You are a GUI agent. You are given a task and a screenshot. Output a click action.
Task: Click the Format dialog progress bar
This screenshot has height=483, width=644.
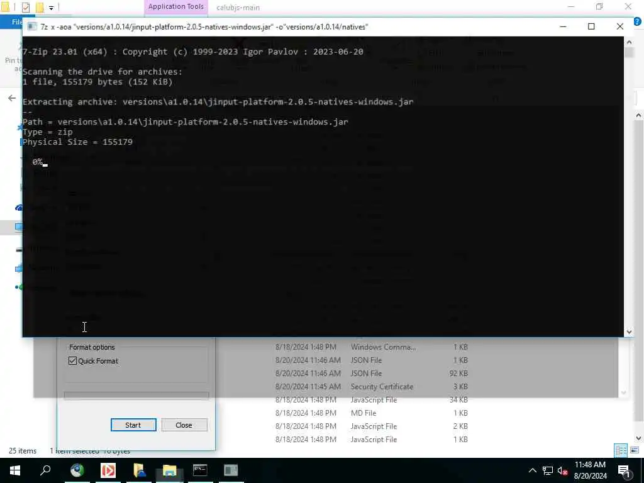pyautogui.click(x=136, y=396)
